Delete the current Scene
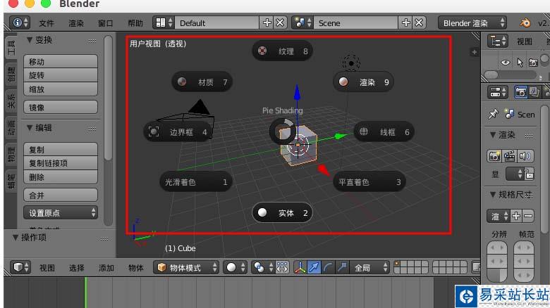The width and height of the screenshot is (550, 308). (x=419, y=23)
